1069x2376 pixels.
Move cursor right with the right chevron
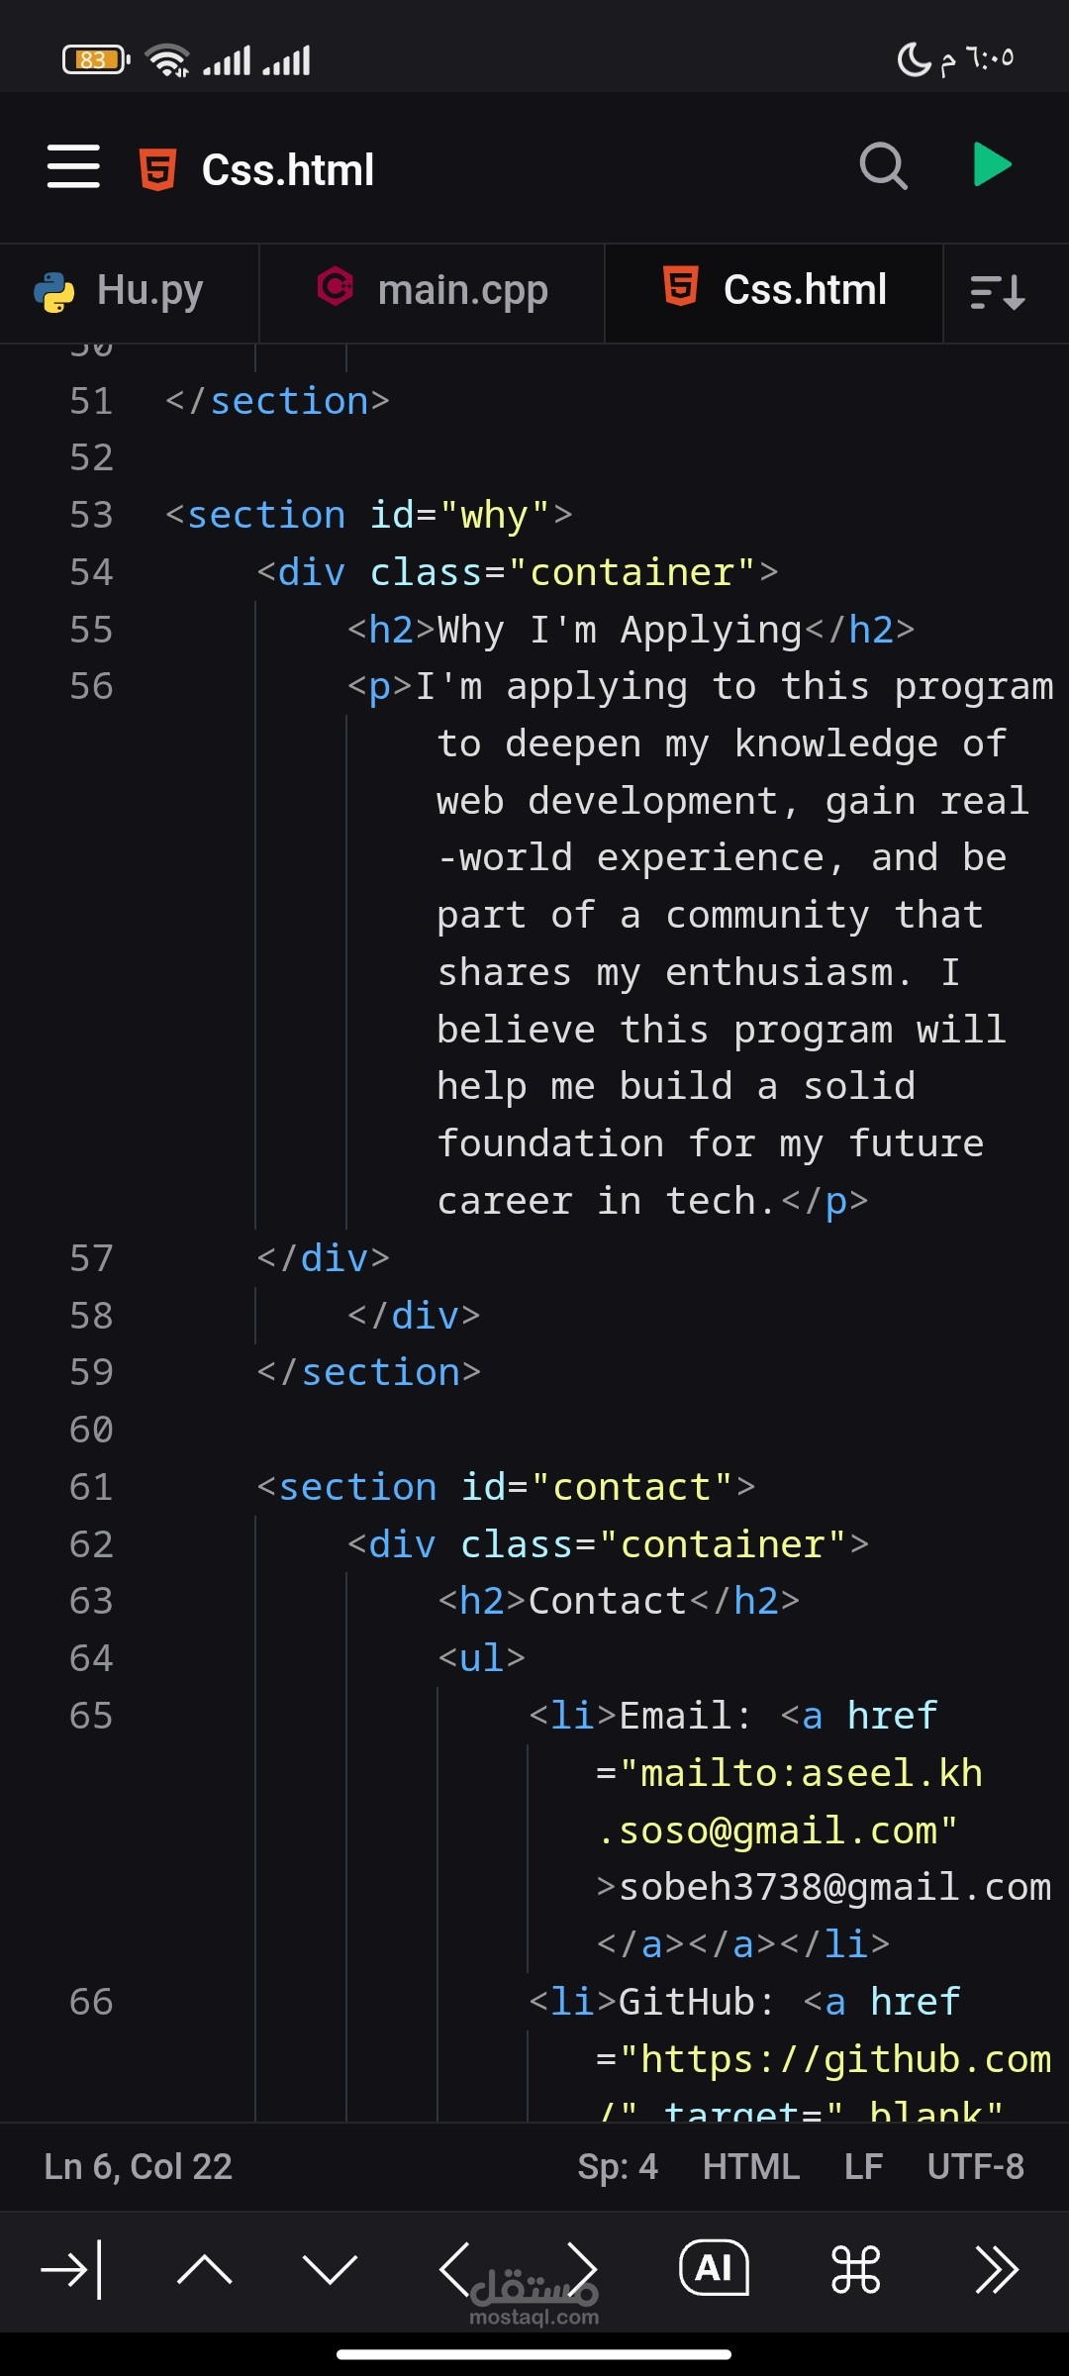[x=582, y=2269]
